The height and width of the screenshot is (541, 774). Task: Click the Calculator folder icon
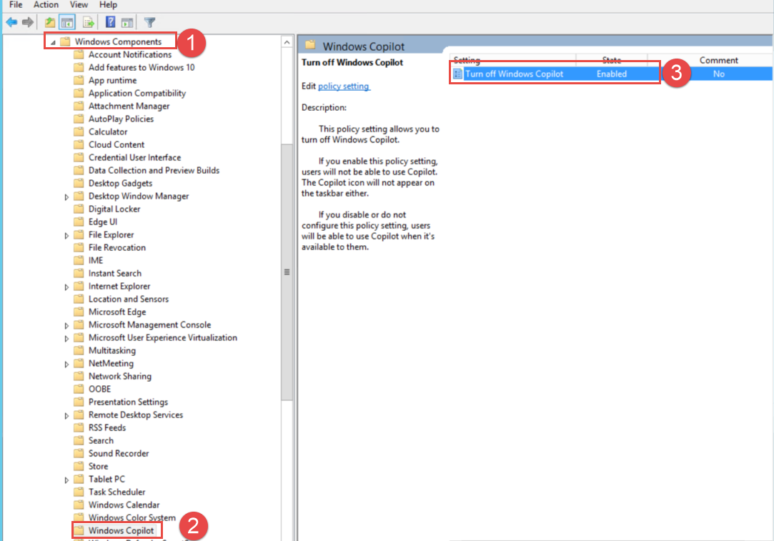pyautogui.click(x=79, y=131)
